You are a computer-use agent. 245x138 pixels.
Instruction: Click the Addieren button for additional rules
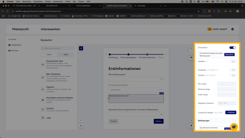231,112
